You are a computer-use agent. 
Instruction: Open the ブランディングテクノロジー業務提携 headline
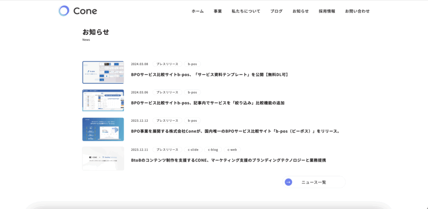pos(228,160)
